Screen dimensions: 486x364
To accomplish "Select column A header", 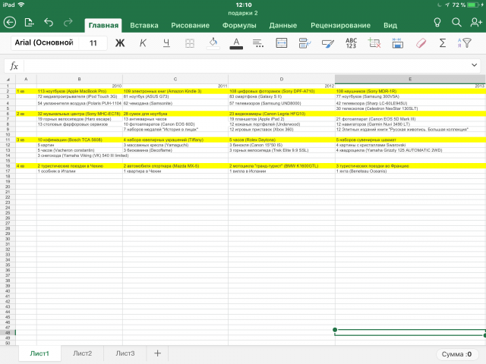I will (x=26, y=79).
